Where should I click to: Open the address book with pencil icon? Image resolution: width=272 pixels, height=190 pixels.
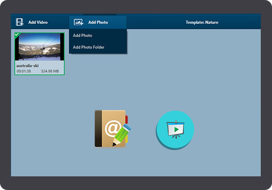coord(113,129)
